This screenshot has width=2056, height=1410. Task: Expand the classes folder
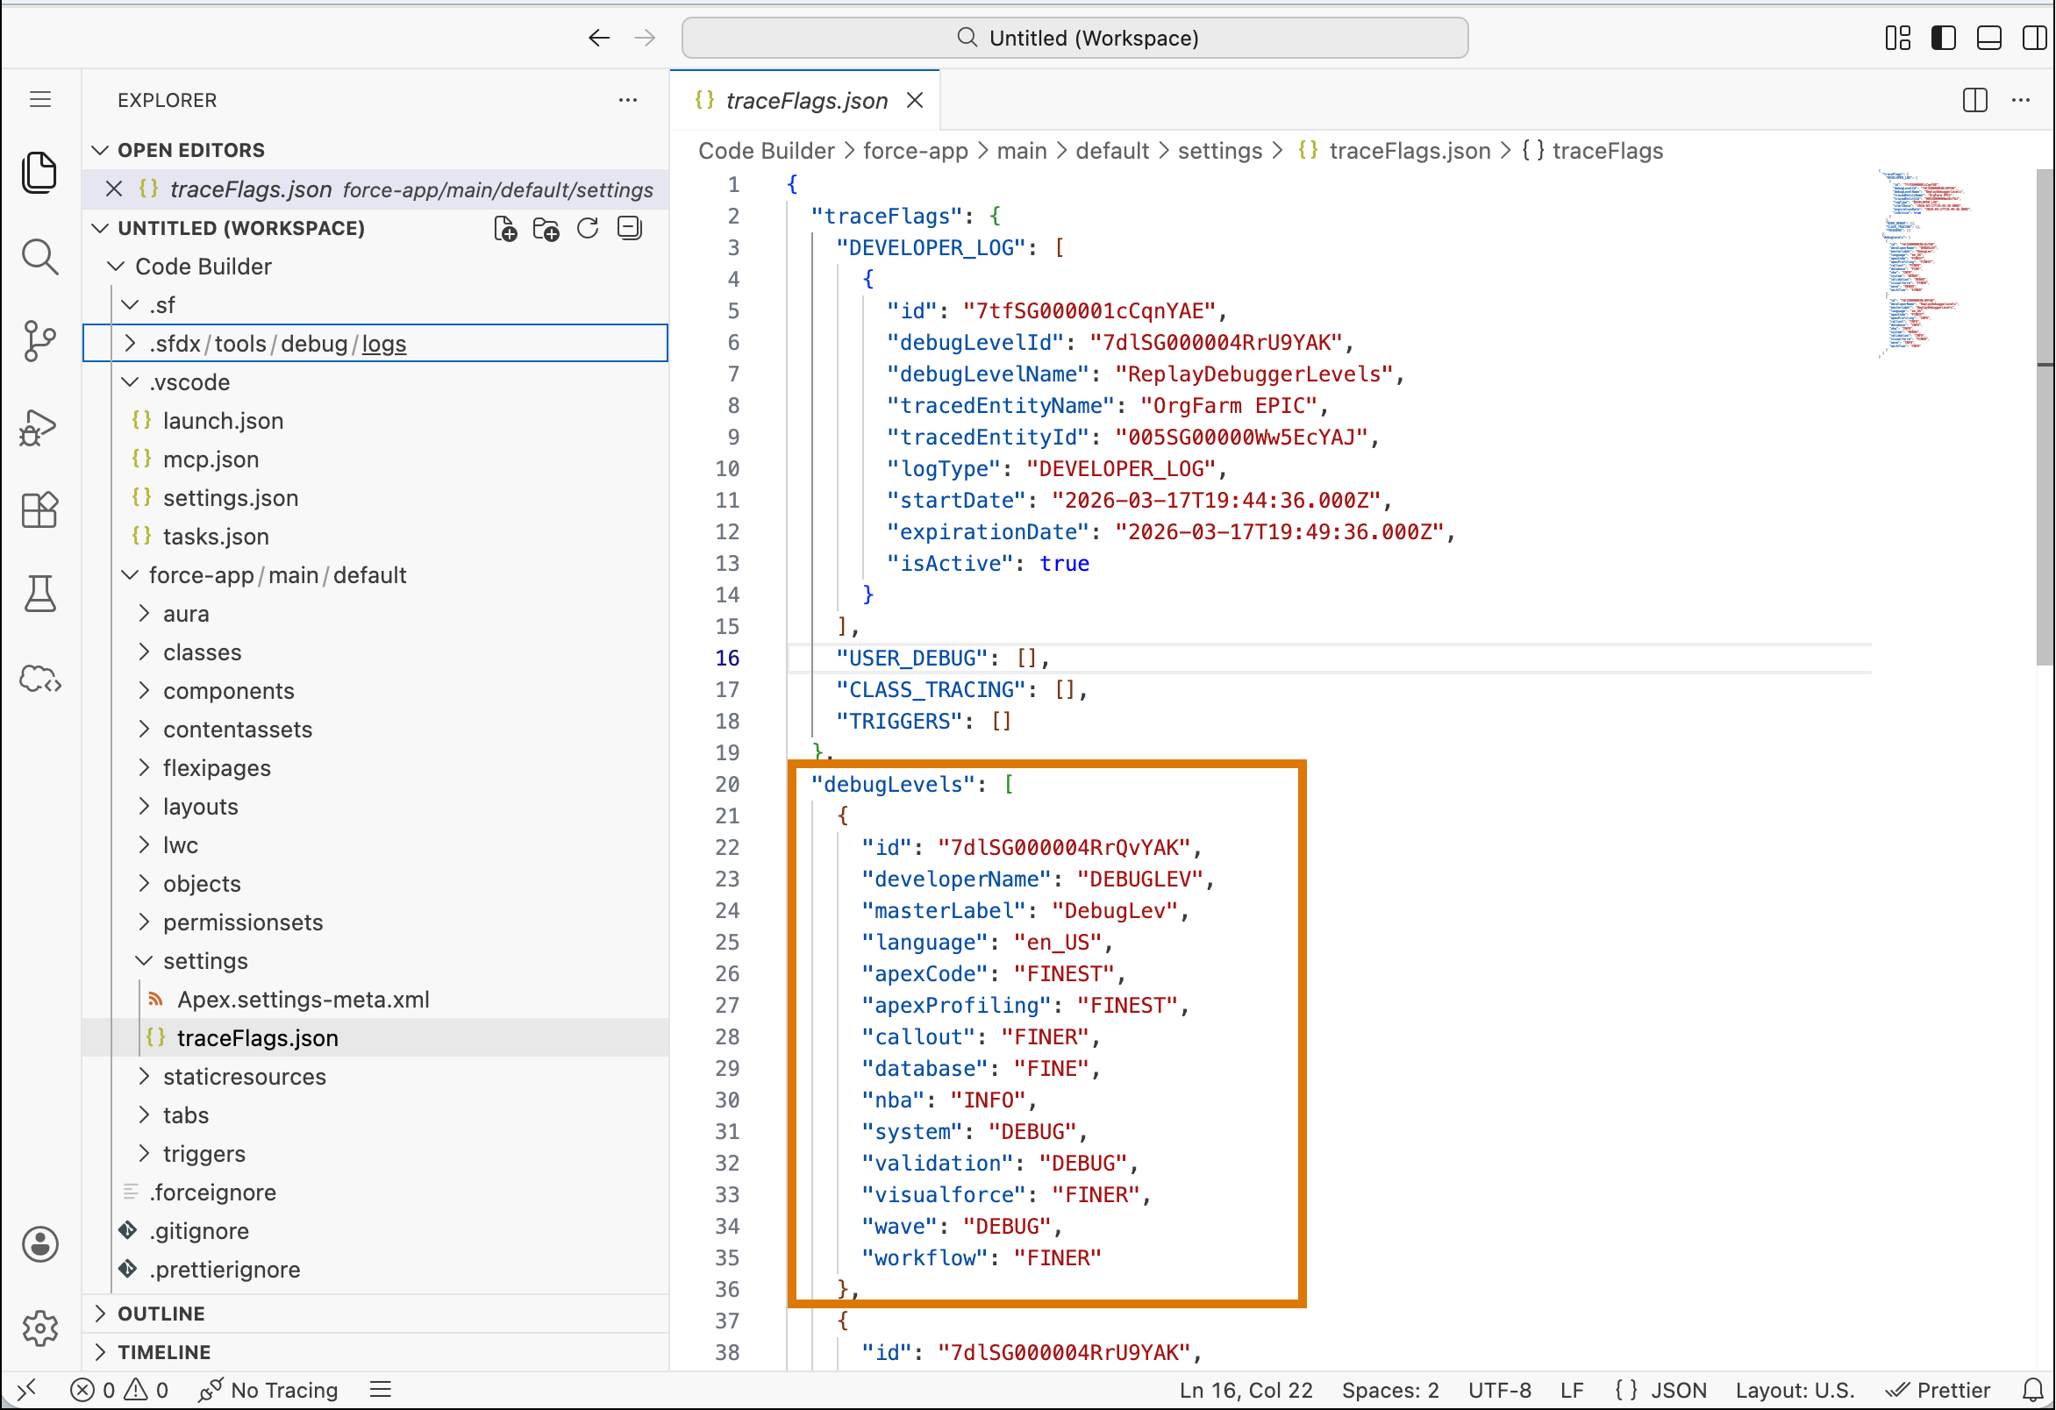(x=376, y=652)
